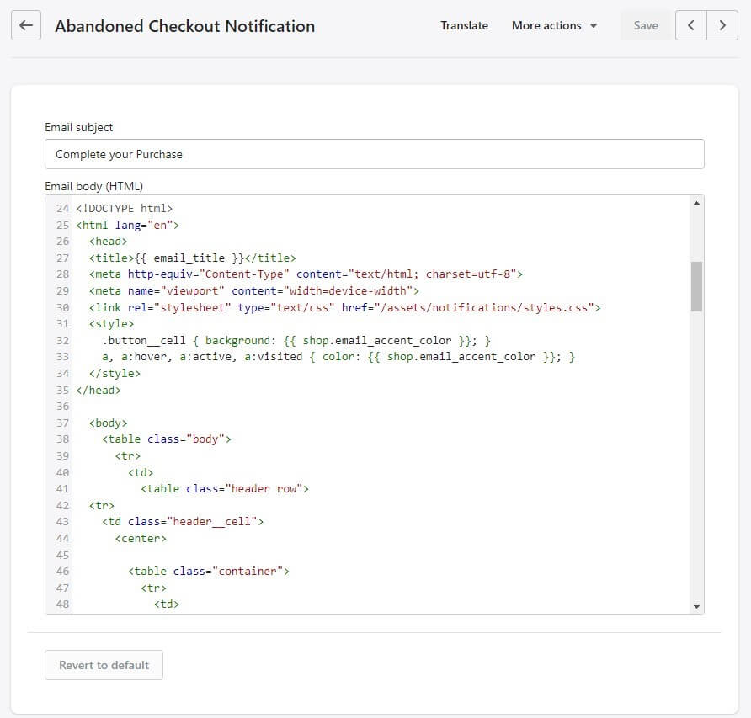The height and width of the screenshot is (718, 751).
Task: Click line 24 DOCTYPE html code
Action: pos(124,209)
